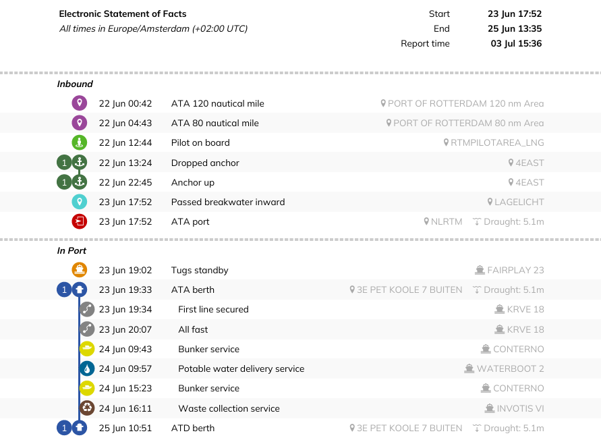Click the Report time value 03 Jul 15:36
Viewport: 601px width, 442px height.
(x=516, y=44)
